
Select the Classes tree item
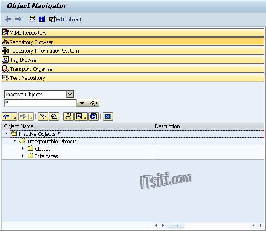(43, 149)
